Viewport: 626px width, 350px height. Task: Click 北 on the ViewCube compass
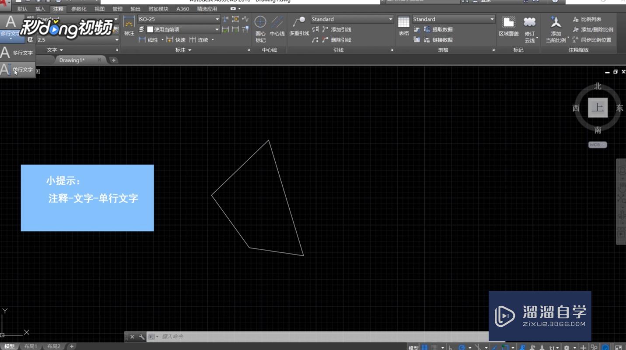[x=598, y=86]
